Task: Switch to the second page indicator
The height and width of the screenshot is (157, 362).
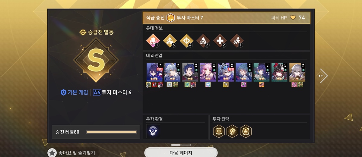Action: [x=186, y=145]
